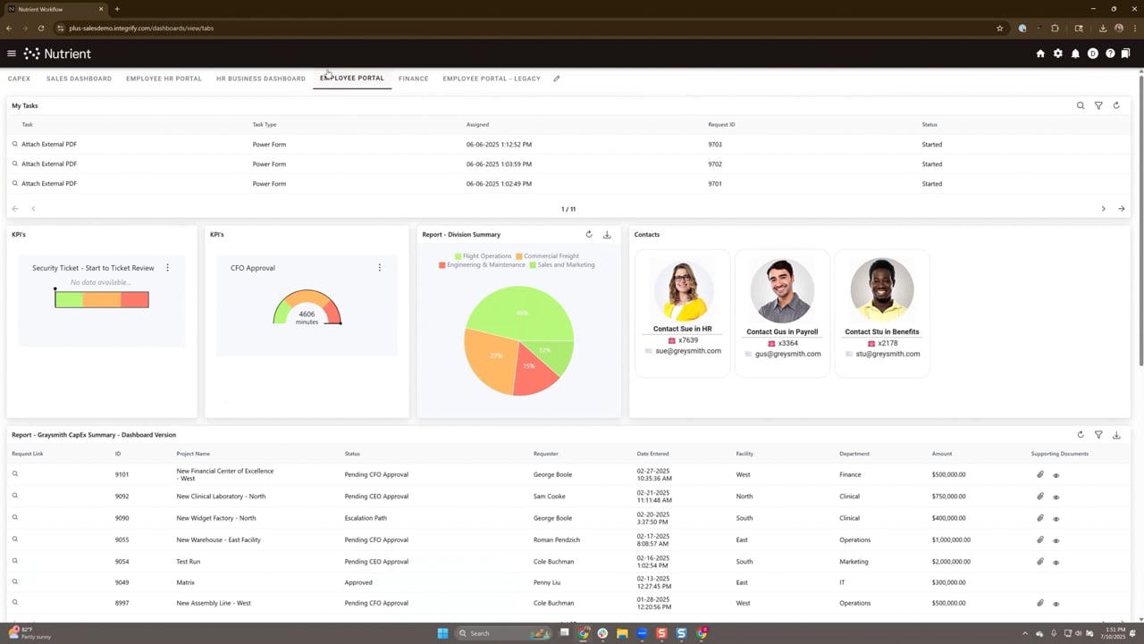
Task: Open the hamburger navigation menu
Action: coord(12,54)
